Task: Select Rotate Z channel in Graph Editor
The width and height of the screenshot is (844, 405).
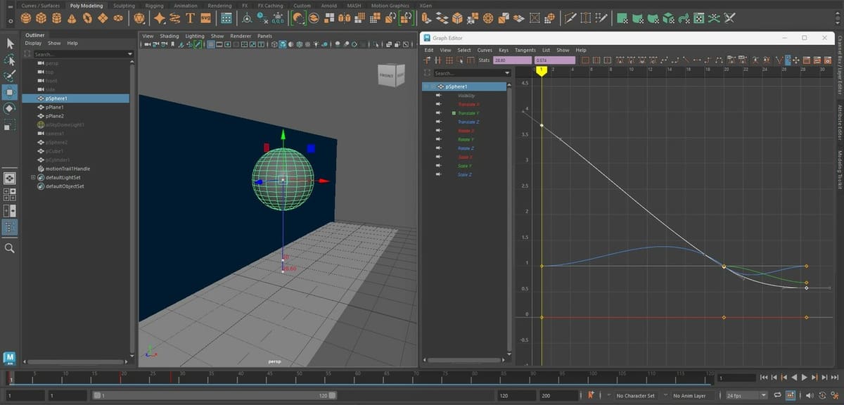Action: 466,148
